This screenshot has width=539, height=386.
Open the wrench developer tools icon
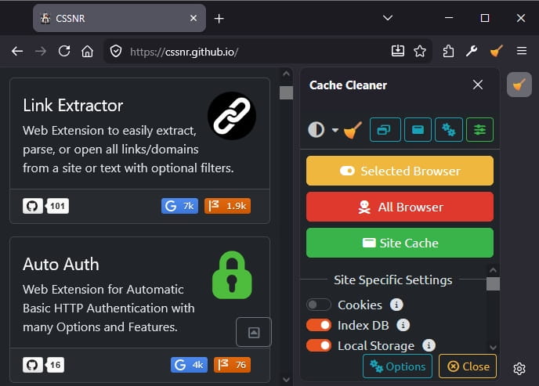pyautogui.click(x=472, y=52)
